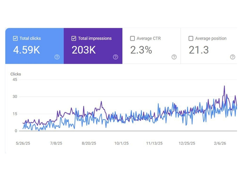This screenshot has height=181, width=242.
Task: Select the Average CTR label
Action: pyautogui.click(x=149, y=39)
